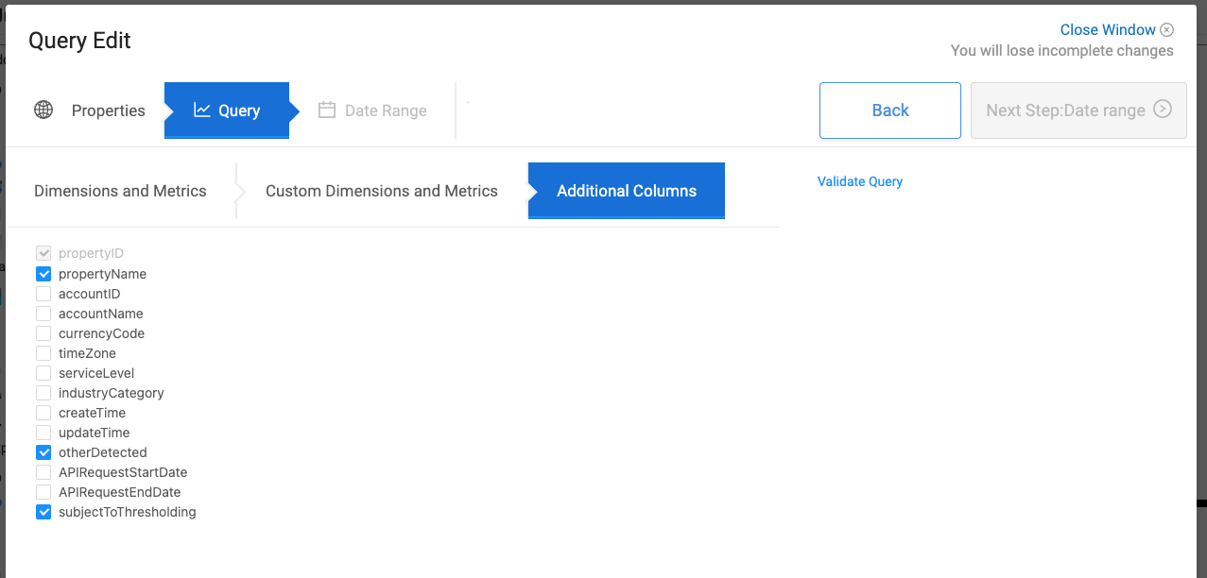Screen dimensions: 1207x578
Task: Click the circled X close icon
Action: [x=1167, y=29]
